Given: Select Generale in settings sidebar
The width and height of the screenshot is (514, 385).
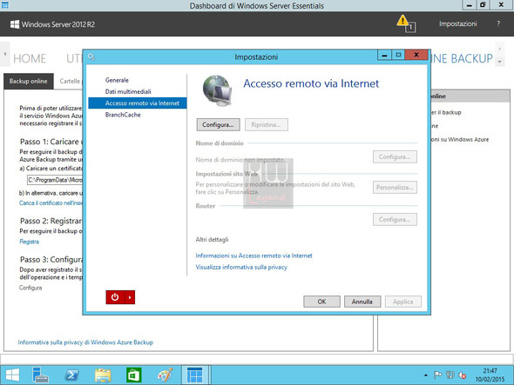Looking at the screenshot, I should tap(117, 80).
